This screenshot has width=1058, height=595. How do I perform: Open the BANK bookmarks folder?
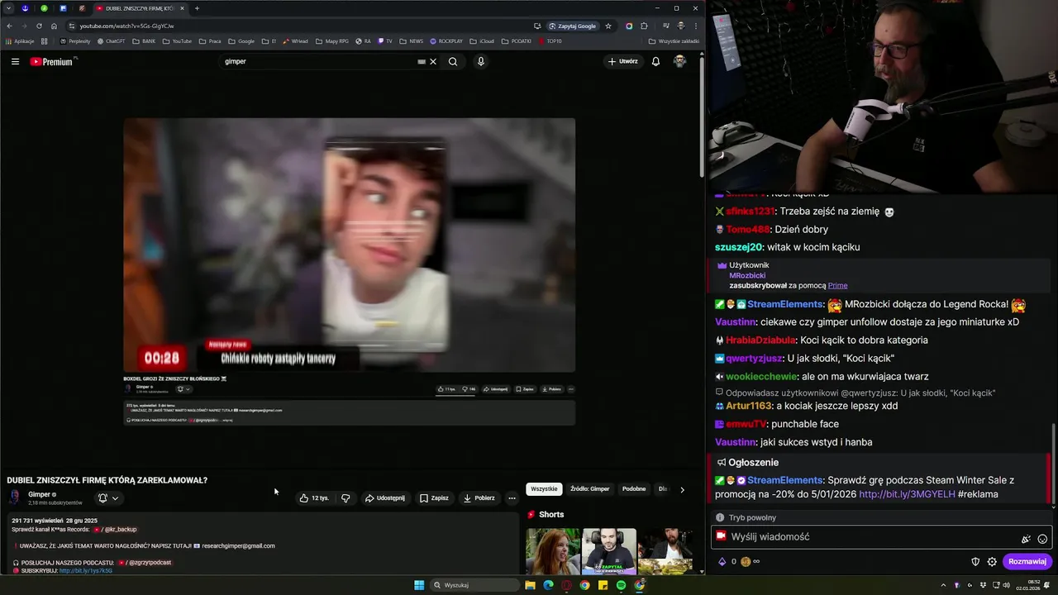pos(144,40)
